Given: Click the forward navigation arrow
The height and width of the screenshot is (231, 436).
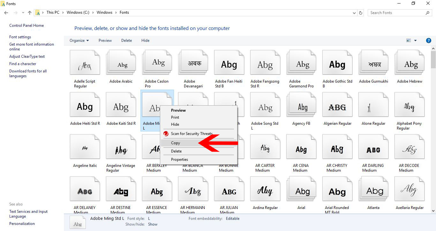Looking at the screenshot, I should (15, 12).
